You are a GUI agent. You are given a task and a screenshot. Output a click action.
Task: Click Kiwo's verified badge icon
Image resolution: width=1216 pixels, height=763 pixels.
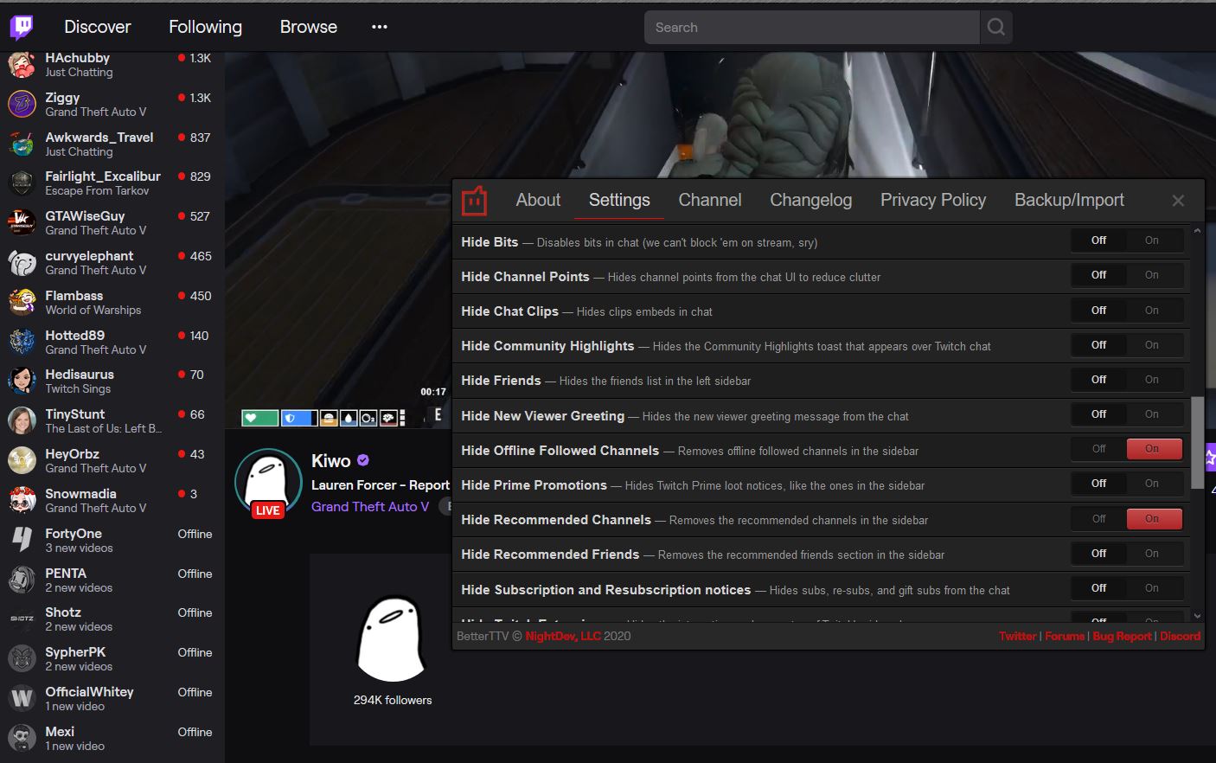(363, 460)
